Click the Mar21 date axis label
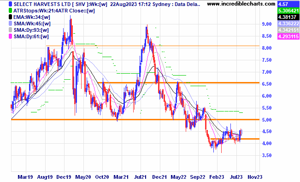 [121, 177]
